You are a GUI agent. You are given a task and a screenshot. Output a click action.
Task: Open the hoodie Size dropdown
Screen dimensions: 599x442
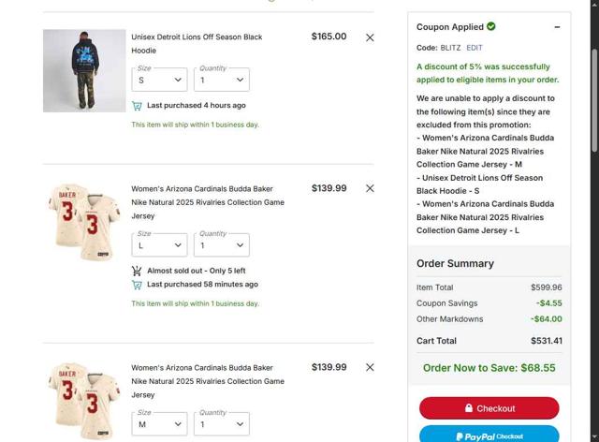(159, 80)
